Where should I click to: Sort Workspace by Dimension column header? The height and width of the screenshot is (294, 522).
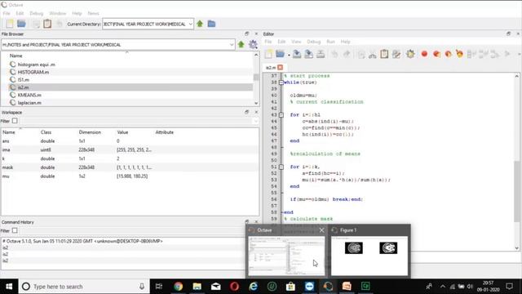click(x=90, y=132)
